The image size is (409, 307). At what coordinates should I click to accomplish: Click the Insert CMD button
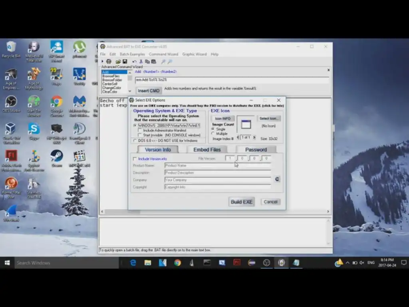(x=149, y=91)
